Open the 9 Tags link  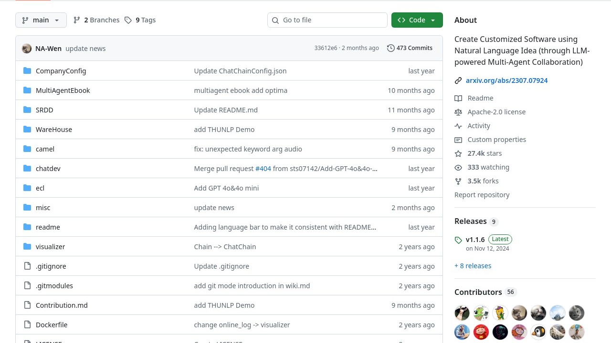140,20
